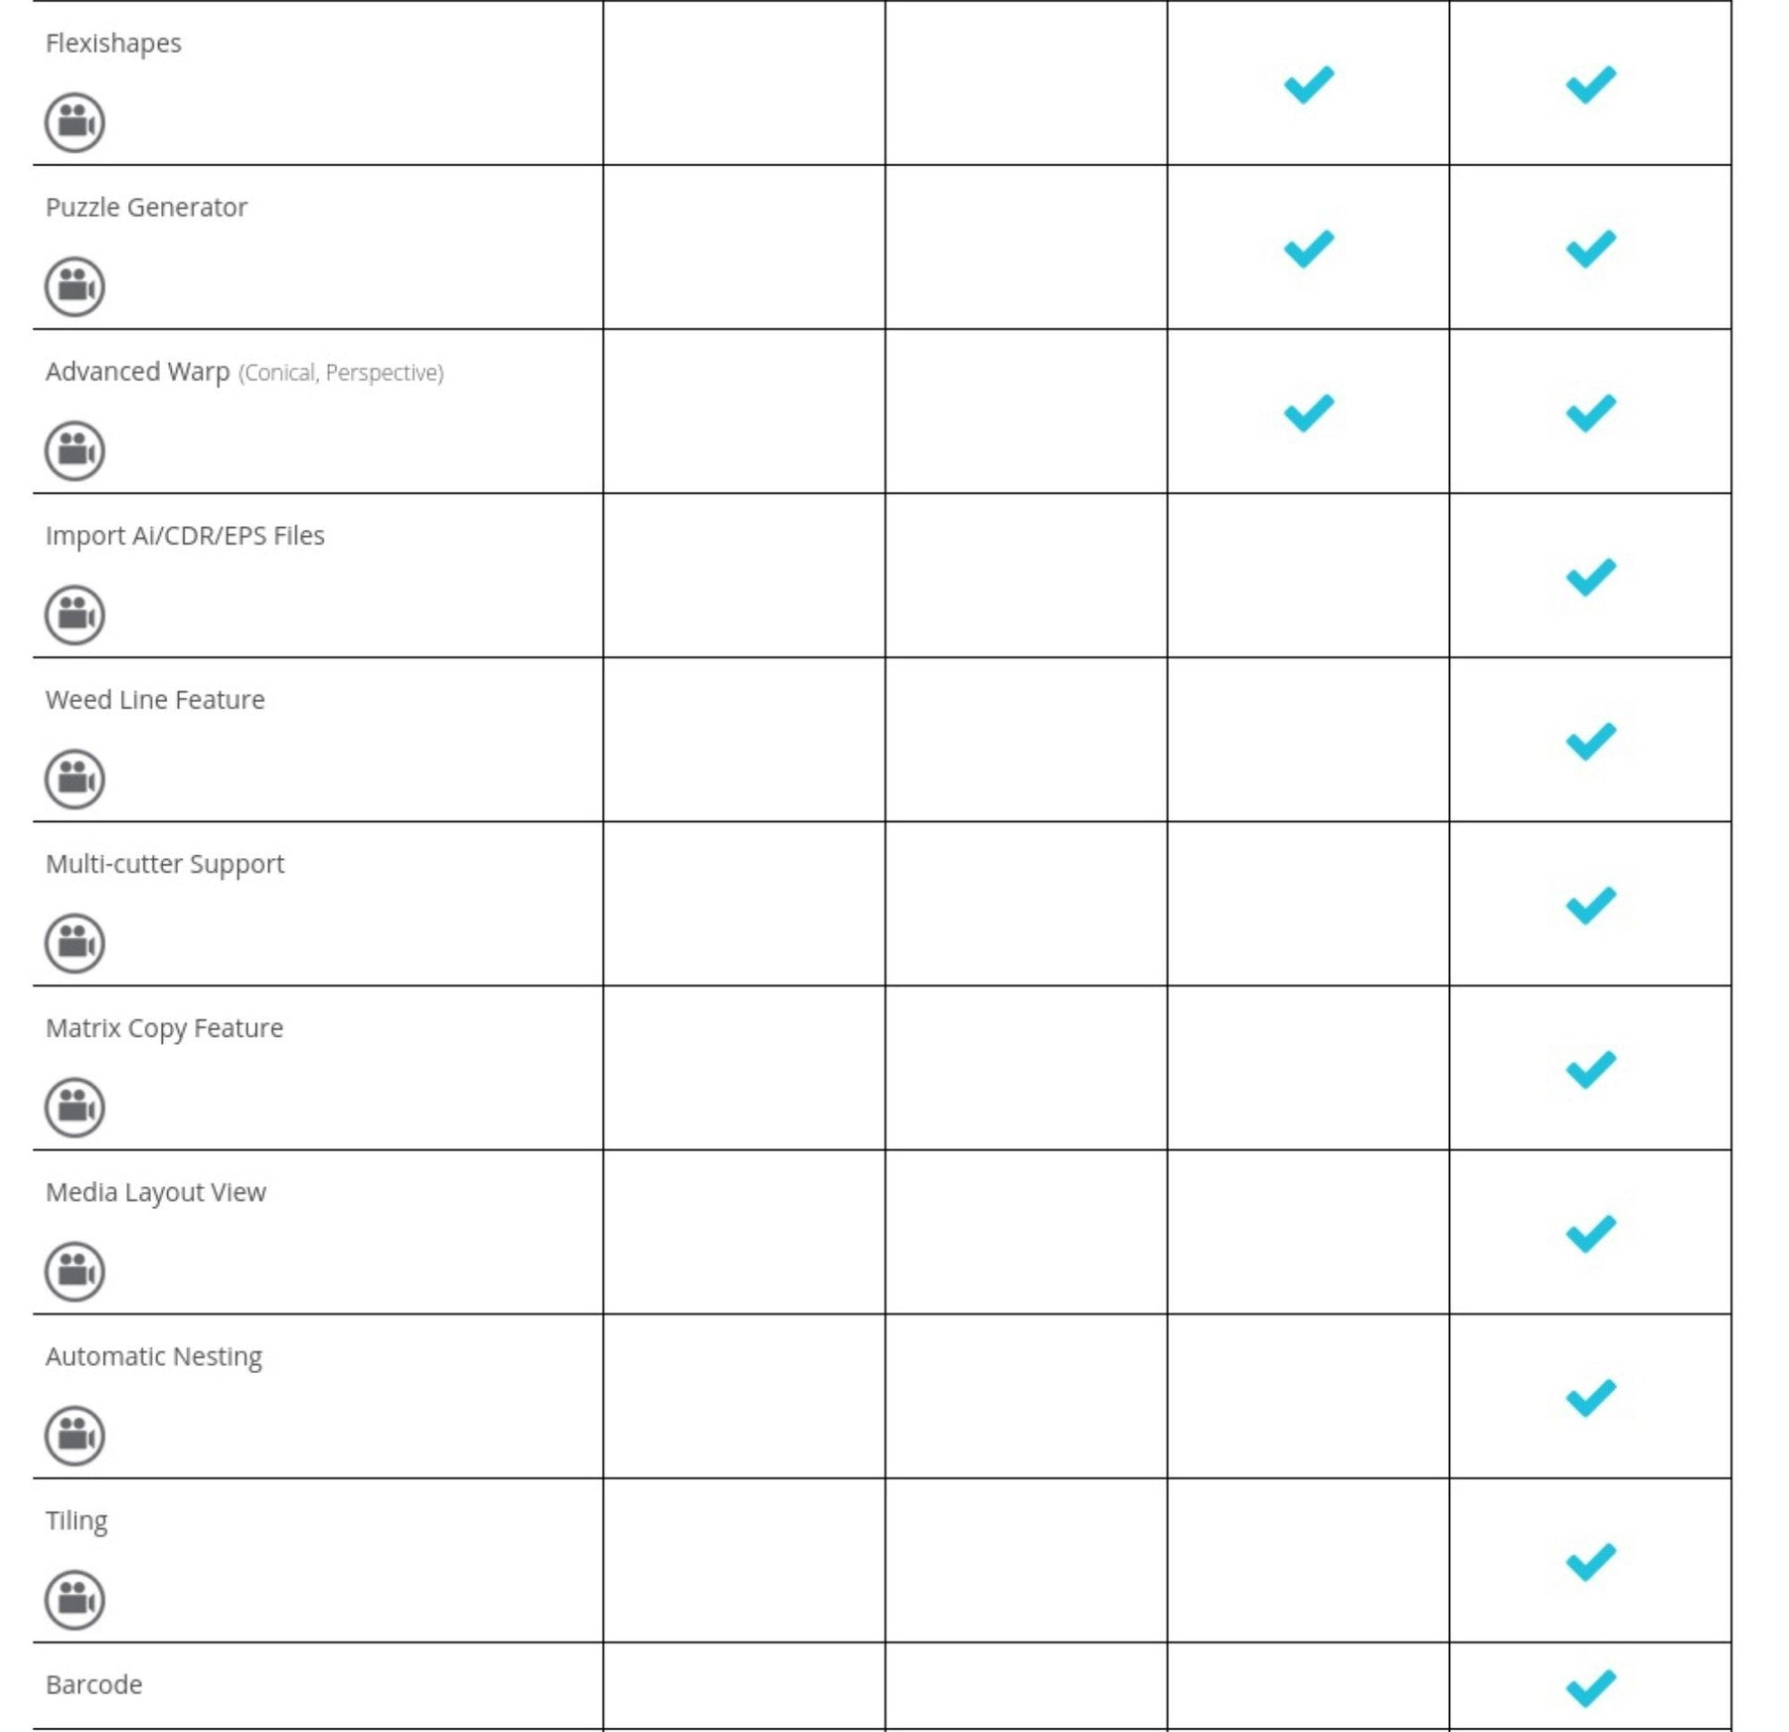Viewport: 1789px width, 1732px height.
Task: Click the checkmark in Automatic Nesting row
Action: click(x=1590, y=1398)
